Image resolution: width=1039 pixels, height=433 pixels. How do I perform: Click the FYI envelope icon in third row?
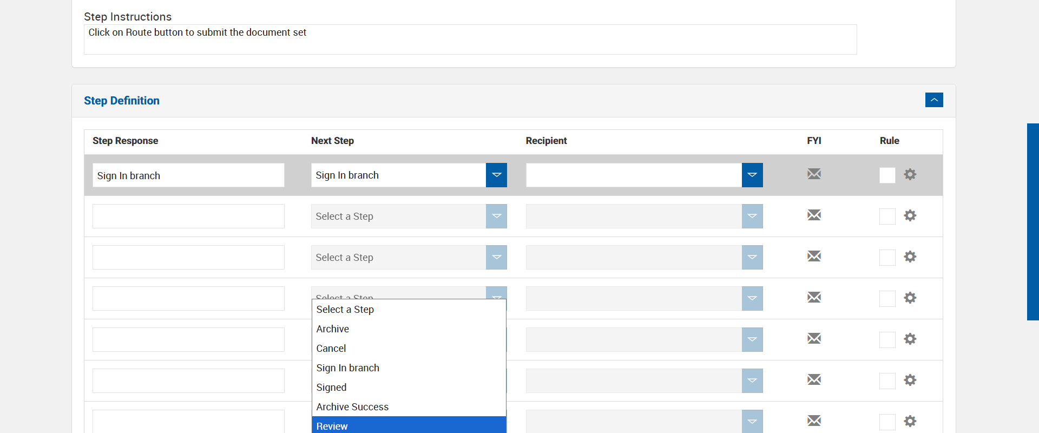click(814, 257)
